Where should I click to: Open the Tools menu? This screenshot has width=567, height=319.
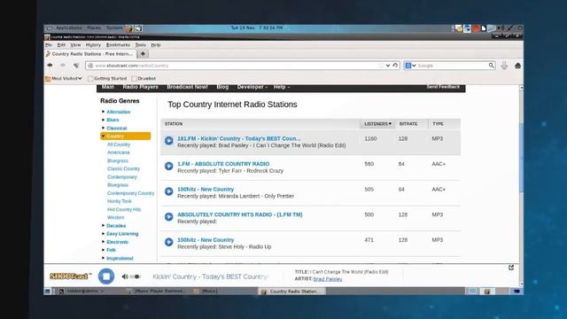tap(140, 45)
